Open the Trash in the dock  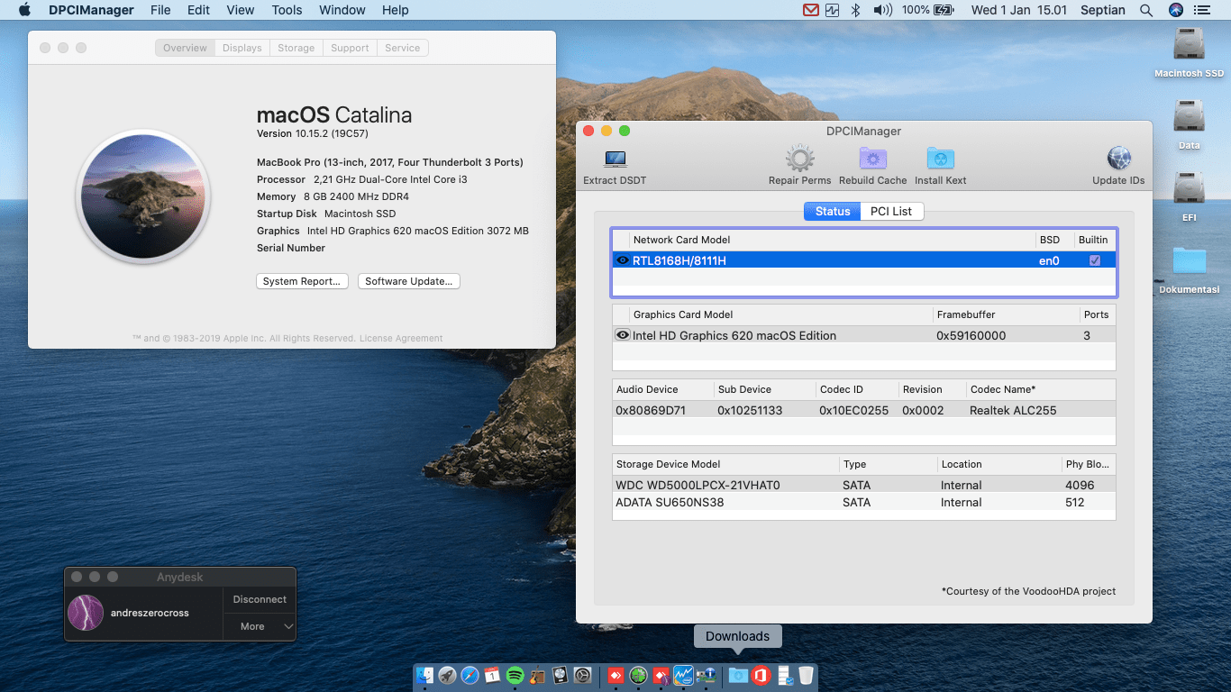click(x=806, y=675)
